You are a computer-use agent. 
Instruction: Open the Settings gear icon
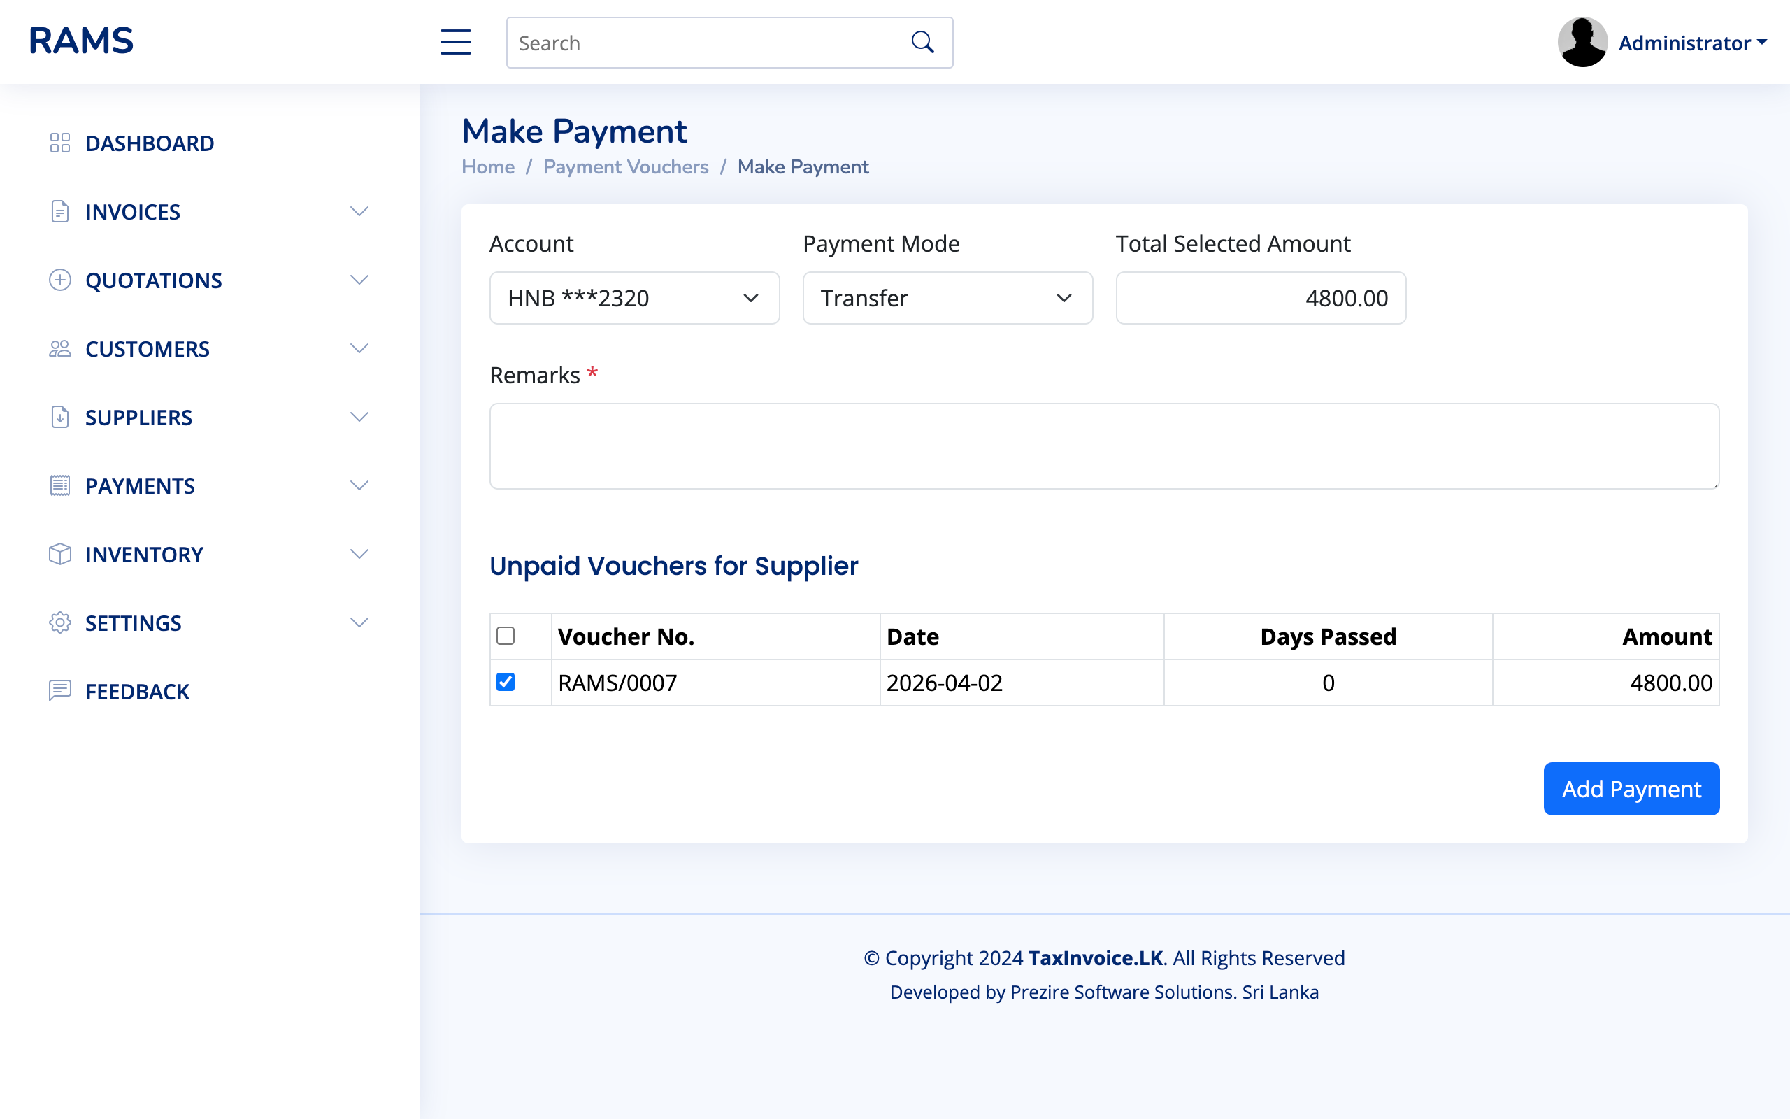tap(60, 622)
